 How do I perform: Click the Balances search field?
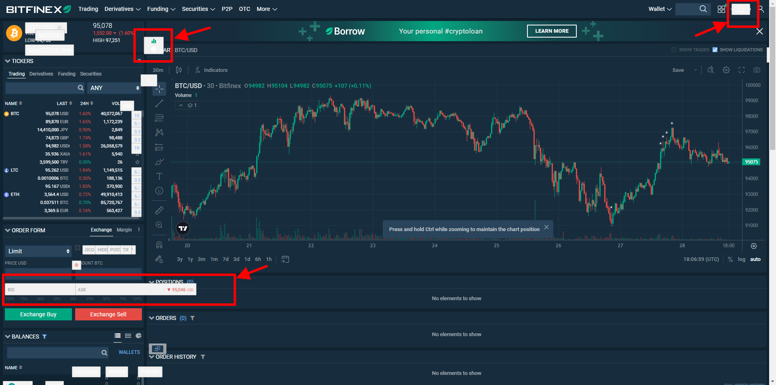pos(58,353)
